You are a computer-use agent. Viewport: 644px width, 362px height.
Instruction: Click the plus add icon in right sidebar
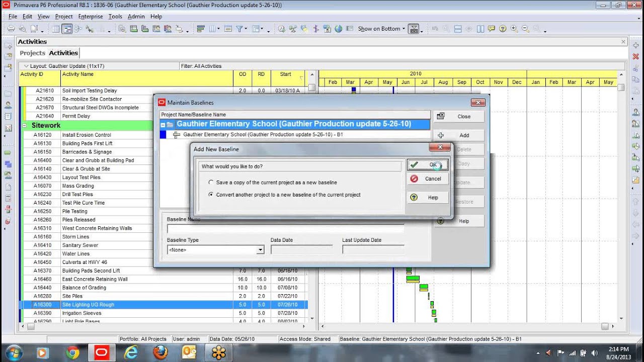tap(636, 46)
